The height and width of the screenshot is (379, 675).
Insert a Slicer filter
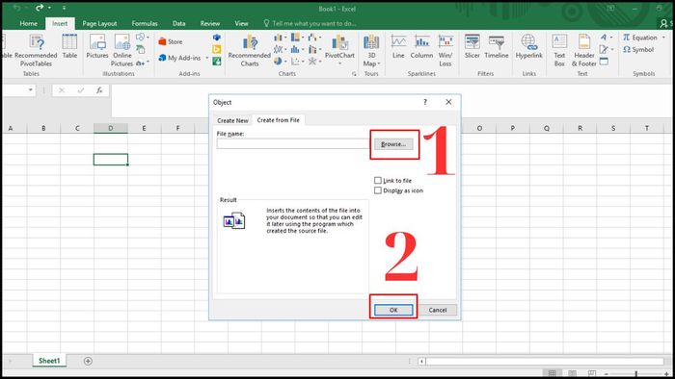(x=472, y=46)
